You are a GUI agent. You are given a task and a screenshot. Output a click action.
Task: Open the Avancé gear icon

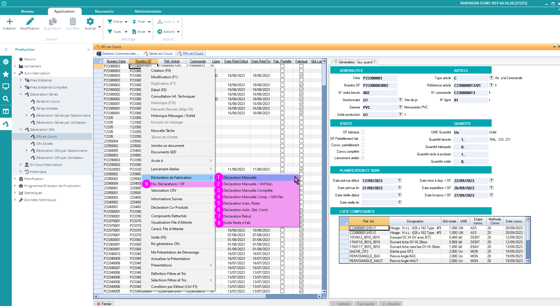coord(90,22)
